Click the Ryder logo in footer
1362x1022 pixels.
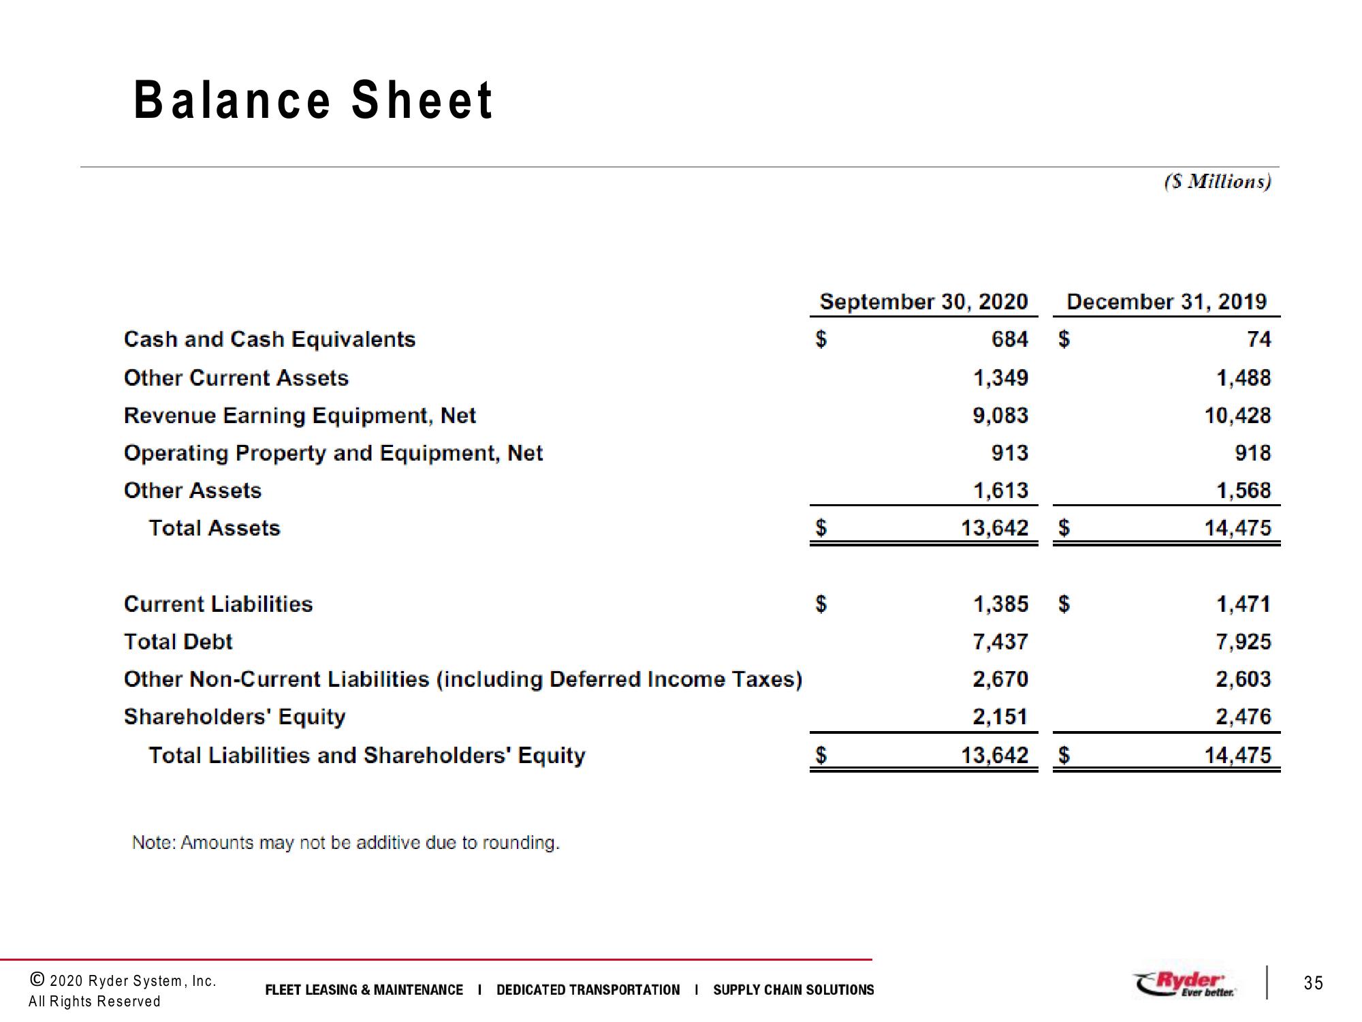[1185, 985]
